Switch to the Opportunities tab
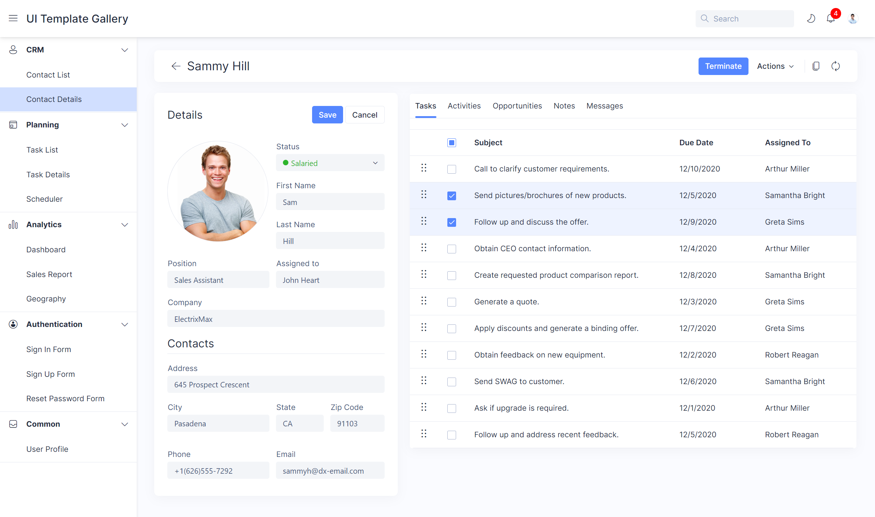This screenshot has width=875, height=517. tap(516, 106)
